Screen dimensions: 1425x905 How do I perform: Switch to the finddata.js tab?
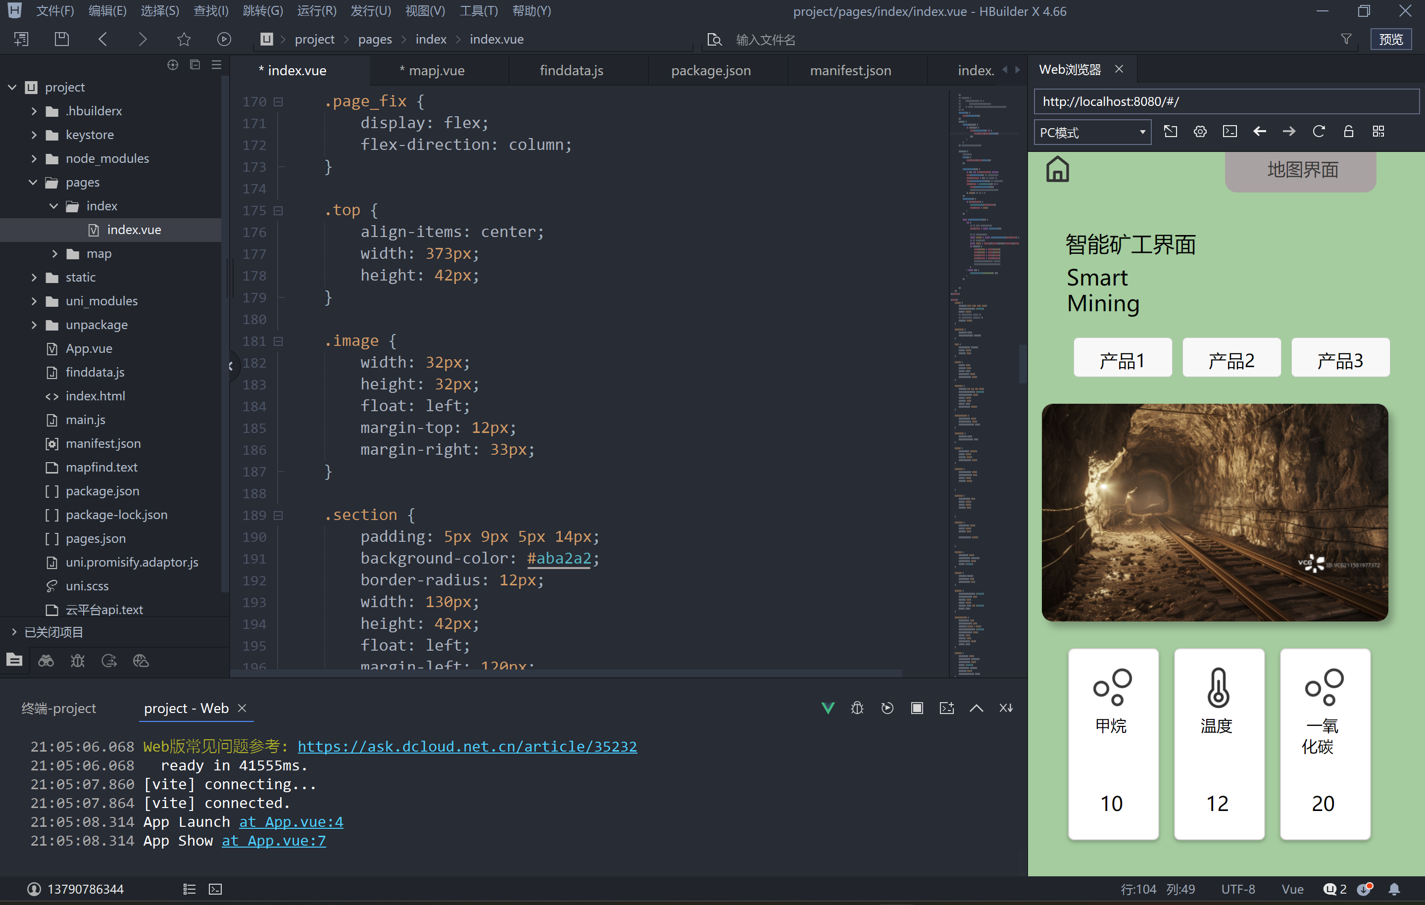(571, 70)
